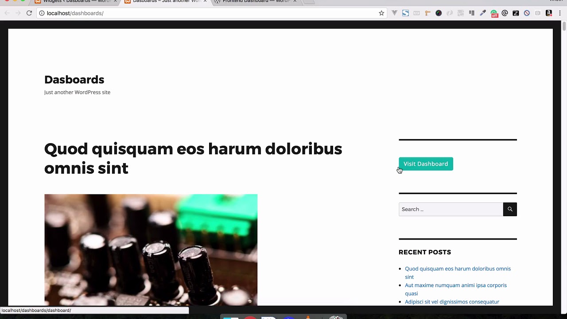Open the @ symbol extension icon

(505, 13)
